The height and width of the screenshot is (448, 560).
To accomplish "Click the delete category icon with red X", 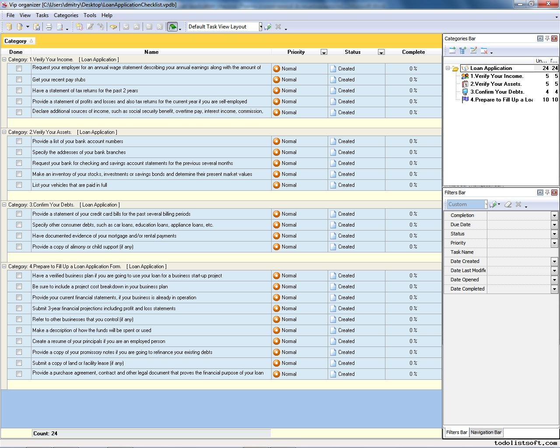I will pyautogui.click(x=484, y=51).
